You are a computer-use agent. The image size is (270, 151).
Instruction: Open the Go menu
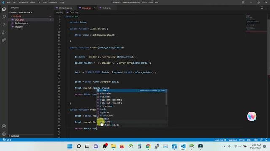(39, 3)
